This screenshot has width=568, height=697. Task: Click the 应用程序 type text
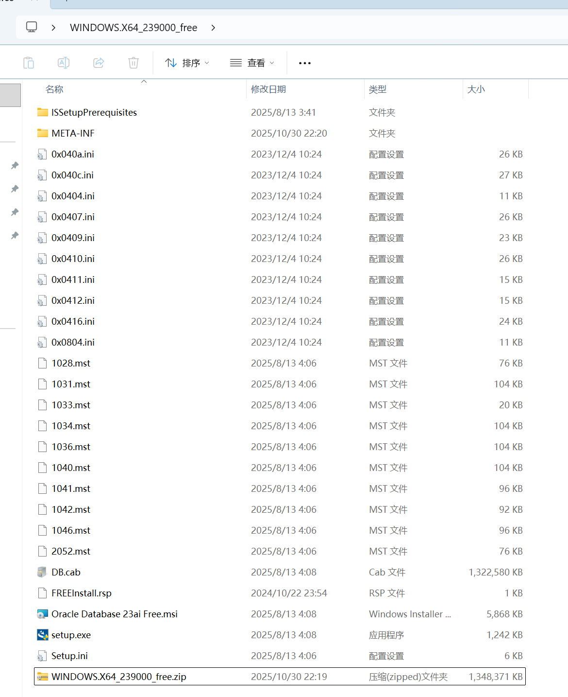[x=386, y=635]
